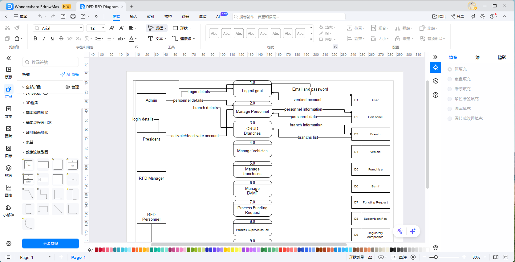The width and height of the screenshot is (515, 262).
Task: Click the Bold formatting icon
Action: [x=35, y=39]
